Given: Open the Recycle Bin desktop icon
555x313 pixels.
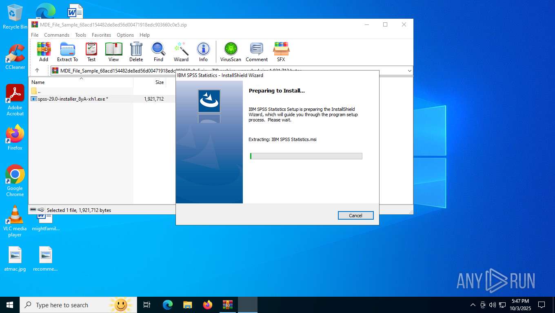Looking at the screenshot, I should (x=15, y=17).
